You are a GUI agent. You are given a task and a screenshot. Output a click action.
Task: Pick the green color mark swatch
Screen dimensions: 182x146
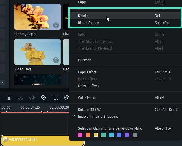point(103,135)
